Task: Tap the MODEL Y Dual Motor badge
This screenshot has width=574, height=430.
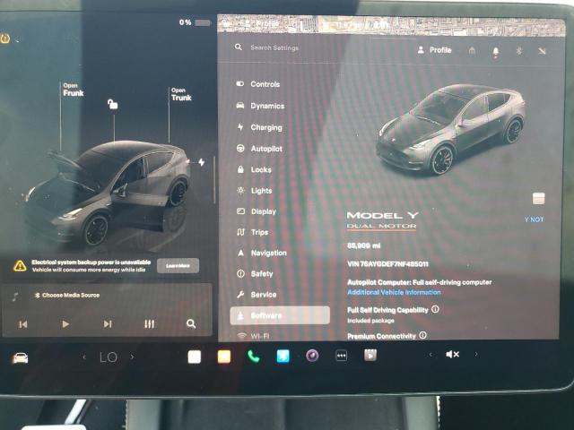Action: tap(383, 220)
